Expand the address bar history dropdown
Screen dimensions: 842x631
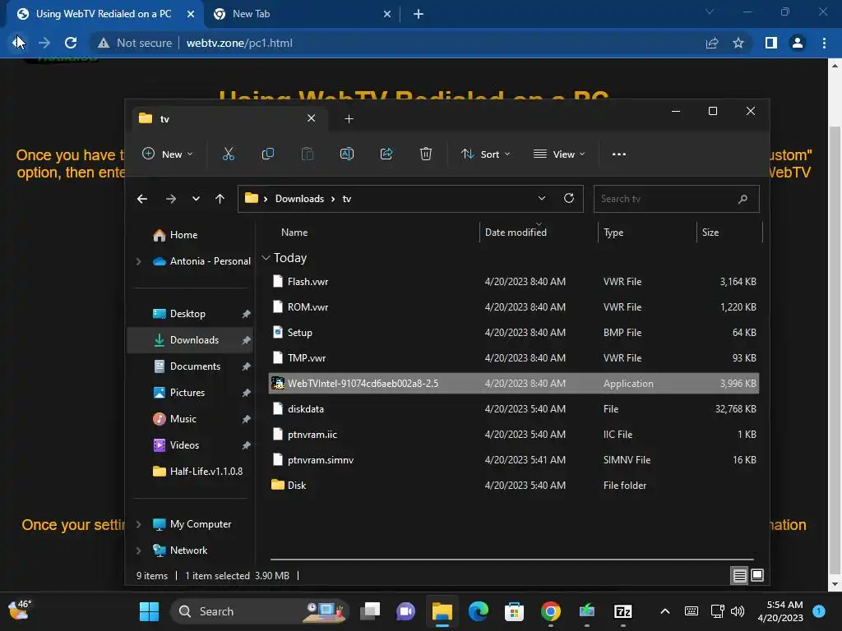(542, 198)
